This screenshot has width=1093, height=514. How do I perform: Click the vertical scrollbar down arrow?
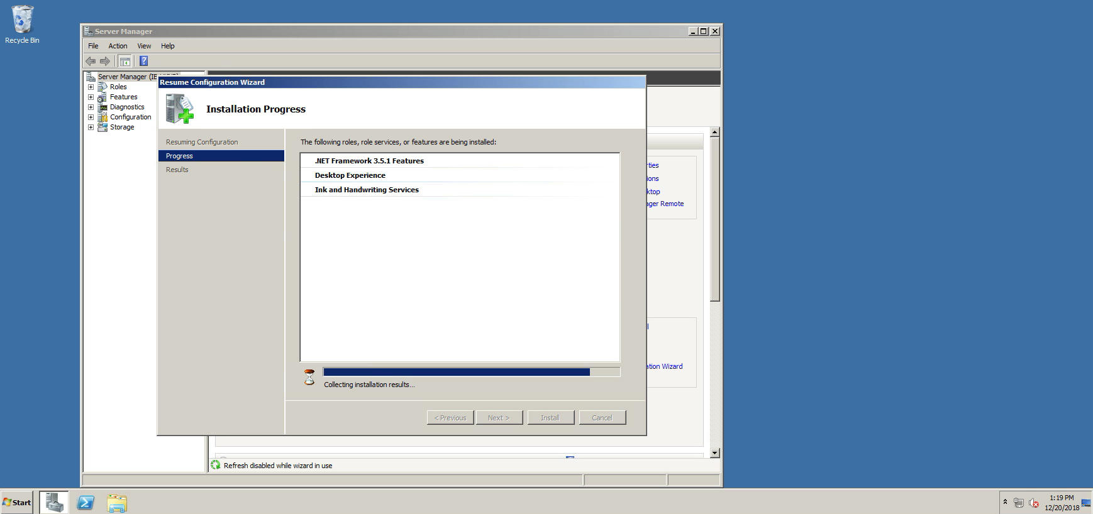714,453
